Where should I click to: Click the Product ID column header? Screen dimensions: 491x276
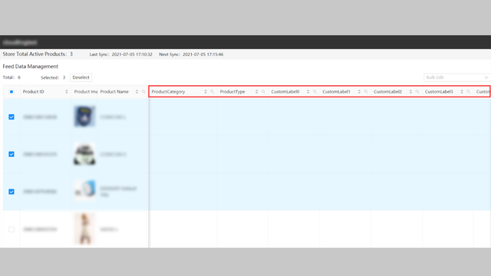tap(33, 92)
